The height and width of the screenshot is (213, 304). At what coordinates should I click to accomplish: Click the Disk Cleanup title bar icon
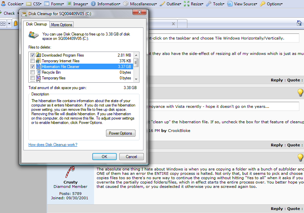[x=24, y=14]
